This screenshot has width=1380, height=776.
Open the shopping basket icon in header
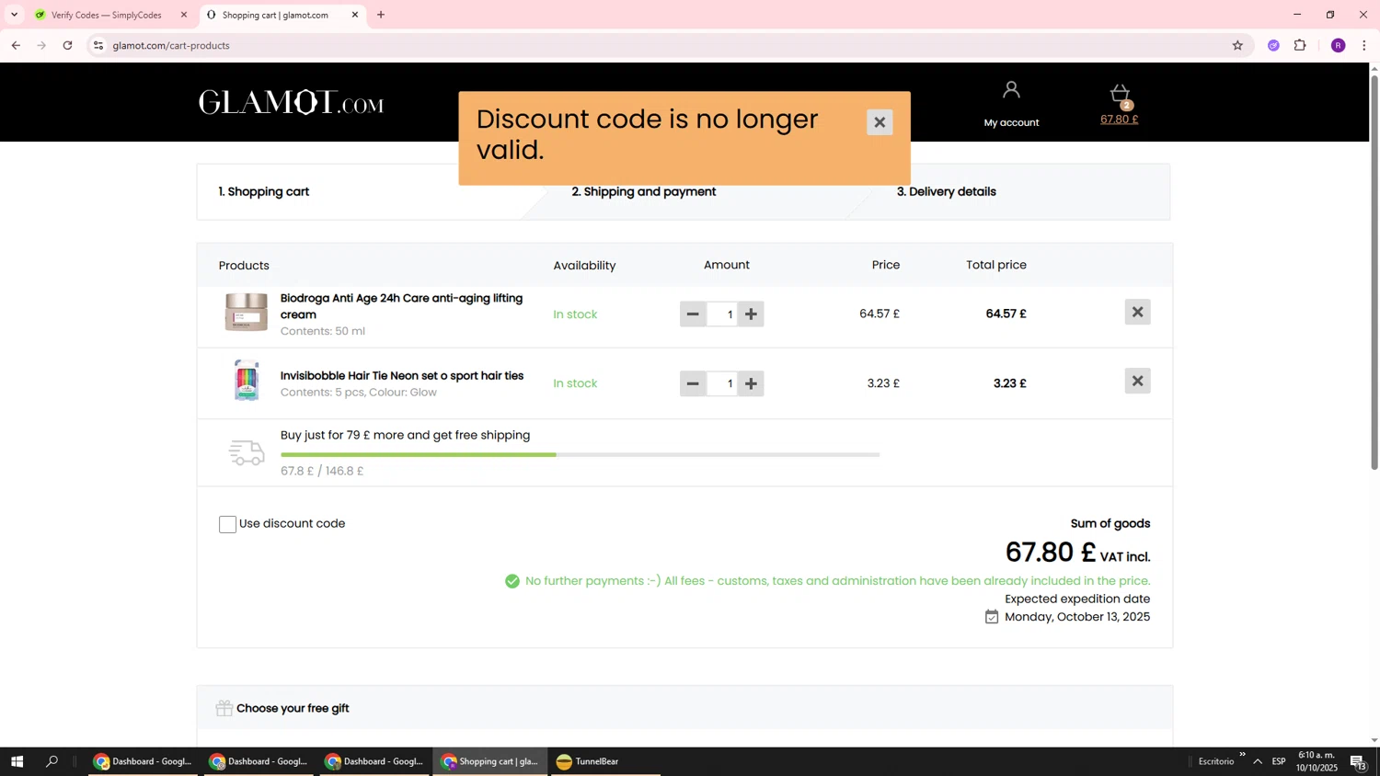[x=1120, y=94]
